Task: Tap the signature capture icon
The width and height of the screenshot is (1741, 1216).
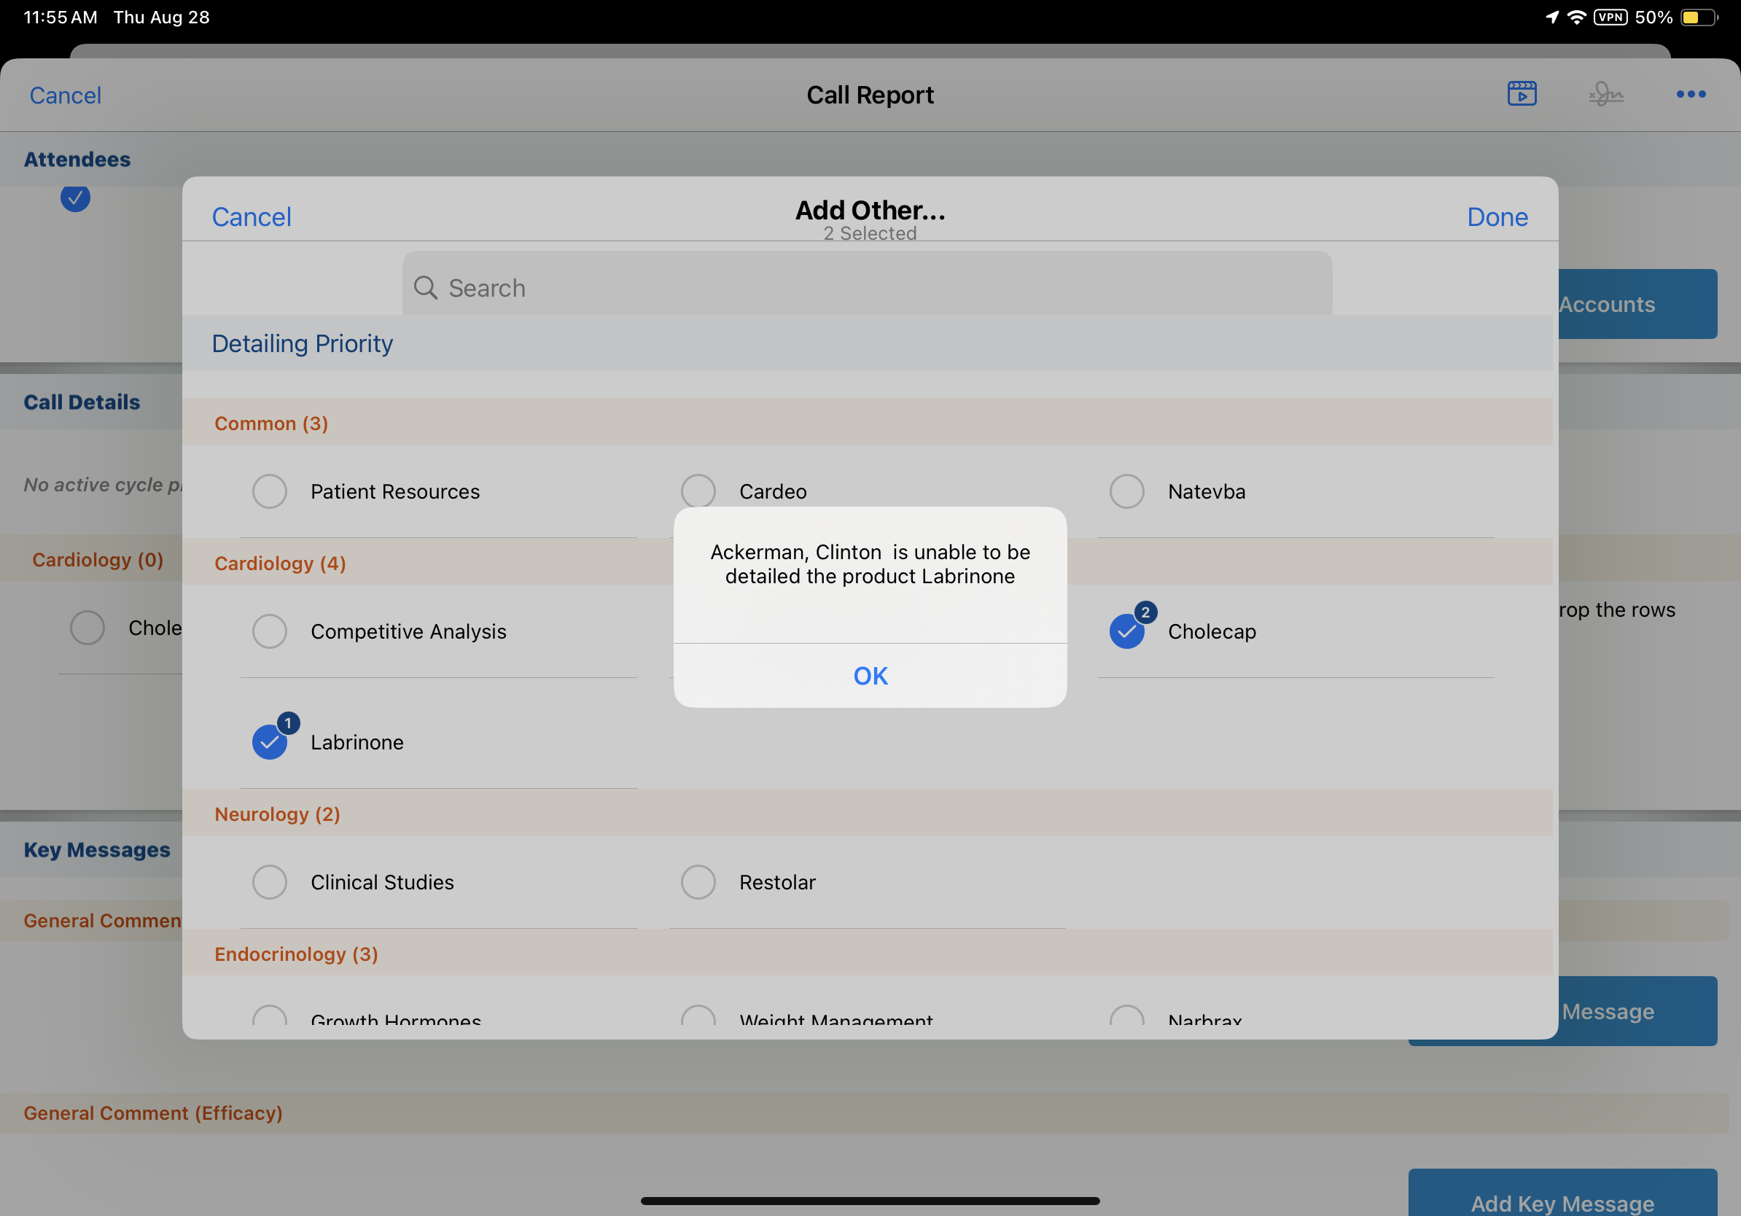Action: pos(1605,94)
